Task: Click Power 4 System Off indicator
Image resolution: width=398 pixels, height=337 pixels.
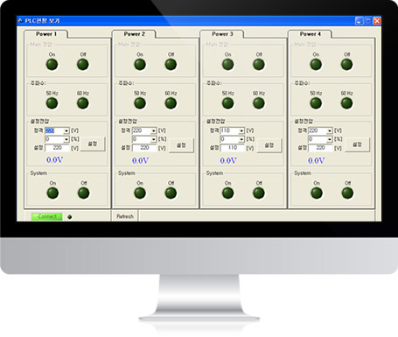Action: click(x=347, y=193)
